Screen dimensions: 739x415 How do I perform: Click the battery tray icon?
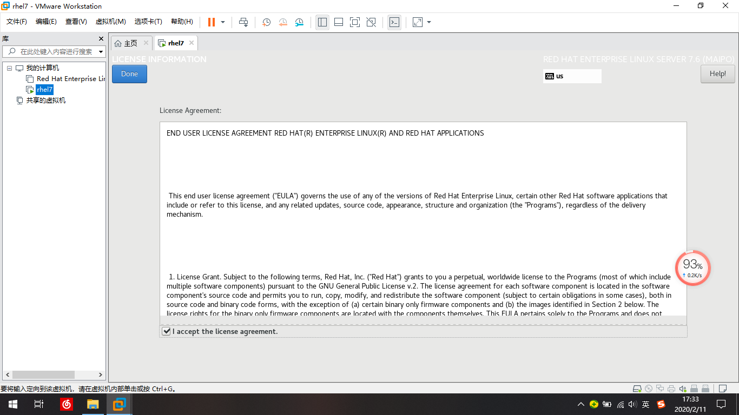[x=607, y=404]
